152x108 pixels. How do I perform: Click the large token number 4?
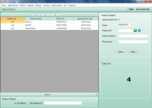pos(129,80)
